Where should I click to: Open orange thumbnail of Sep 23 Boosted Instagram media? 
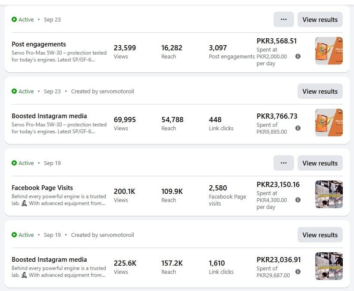pyautogui.click(x=329, y=123)
